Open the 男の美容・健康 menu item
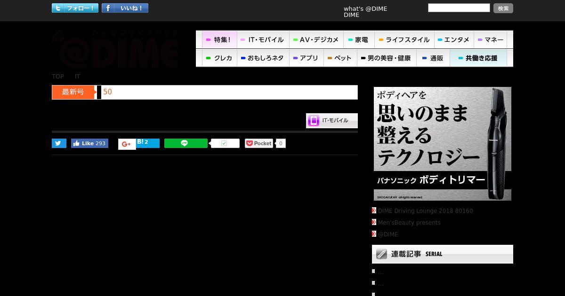 point(386,58)
